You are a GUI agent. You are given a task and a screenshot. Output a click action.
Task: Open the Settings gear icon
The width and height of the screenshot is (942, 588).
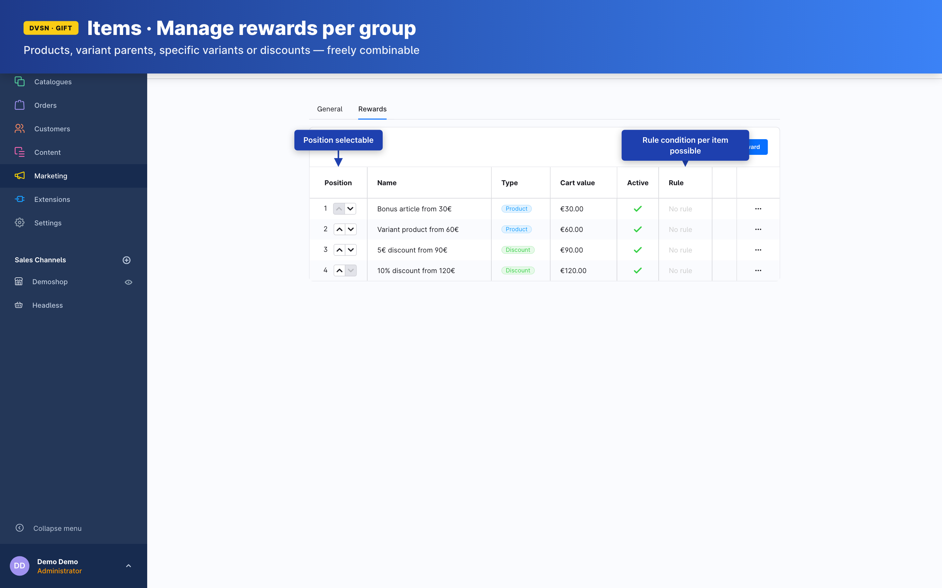pos(20,222)
